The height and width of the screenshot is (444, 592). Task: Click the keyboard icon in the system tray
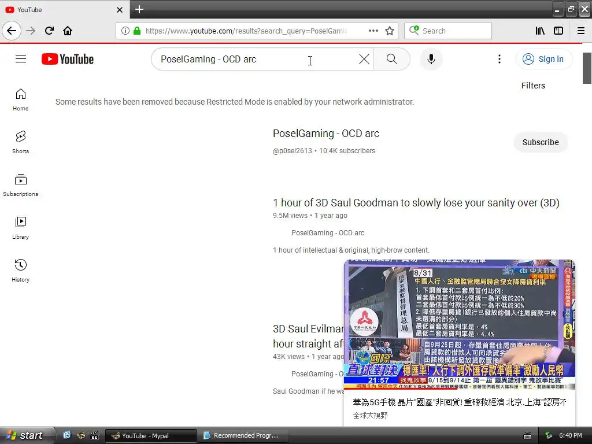click(x=527, y=436)
